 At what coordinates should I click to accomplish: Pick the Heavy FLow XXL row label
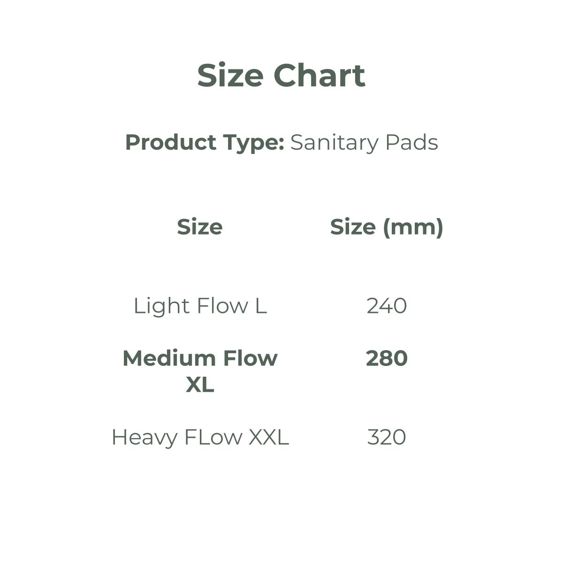click(x=200, y=437)
